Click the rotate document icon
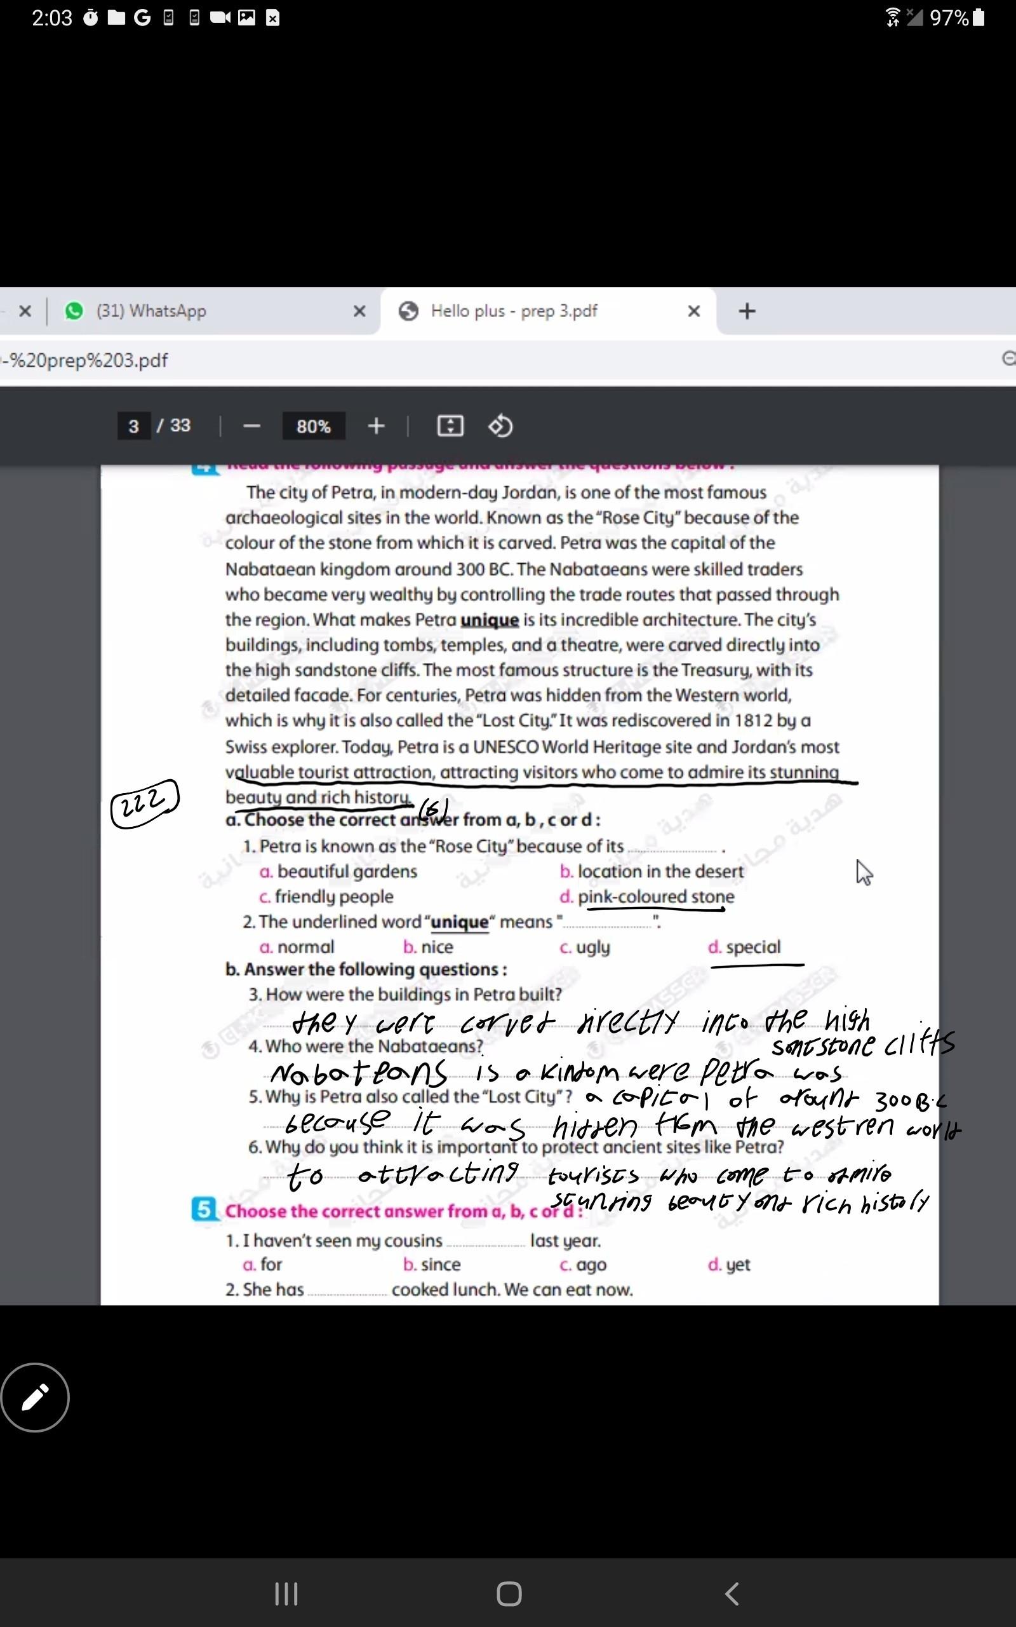Image resolution: width=1016 pixels, height=1627 pixels. (500, 426)
